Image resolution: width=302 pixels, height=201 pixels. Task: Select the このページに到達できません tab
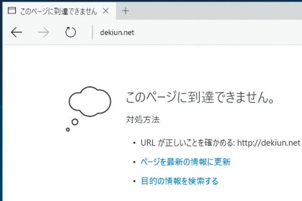pyautogui.click(x=59, y=11)
